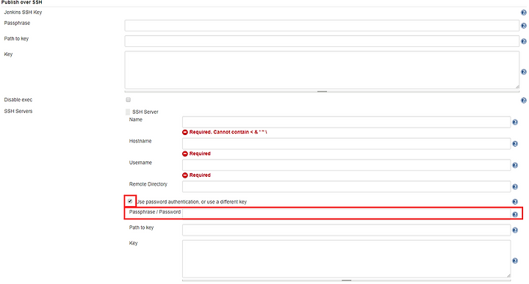
Task: Click 'Required. Cannot contain' error message
Action: [x=228, y=132]
